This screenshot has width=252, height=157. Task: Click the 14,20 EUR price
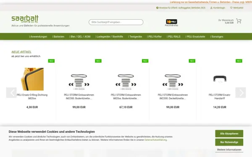click(x=220, y=107)
